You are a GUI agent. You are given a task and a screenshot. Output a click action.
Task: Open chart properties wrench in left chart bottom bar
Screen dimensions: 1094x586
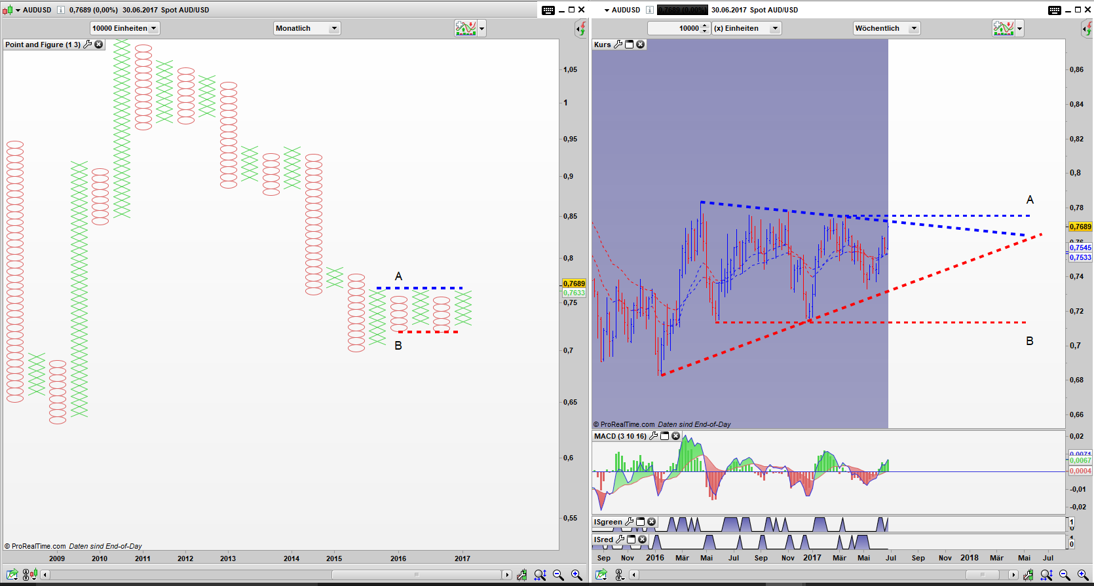click(522, 575)
